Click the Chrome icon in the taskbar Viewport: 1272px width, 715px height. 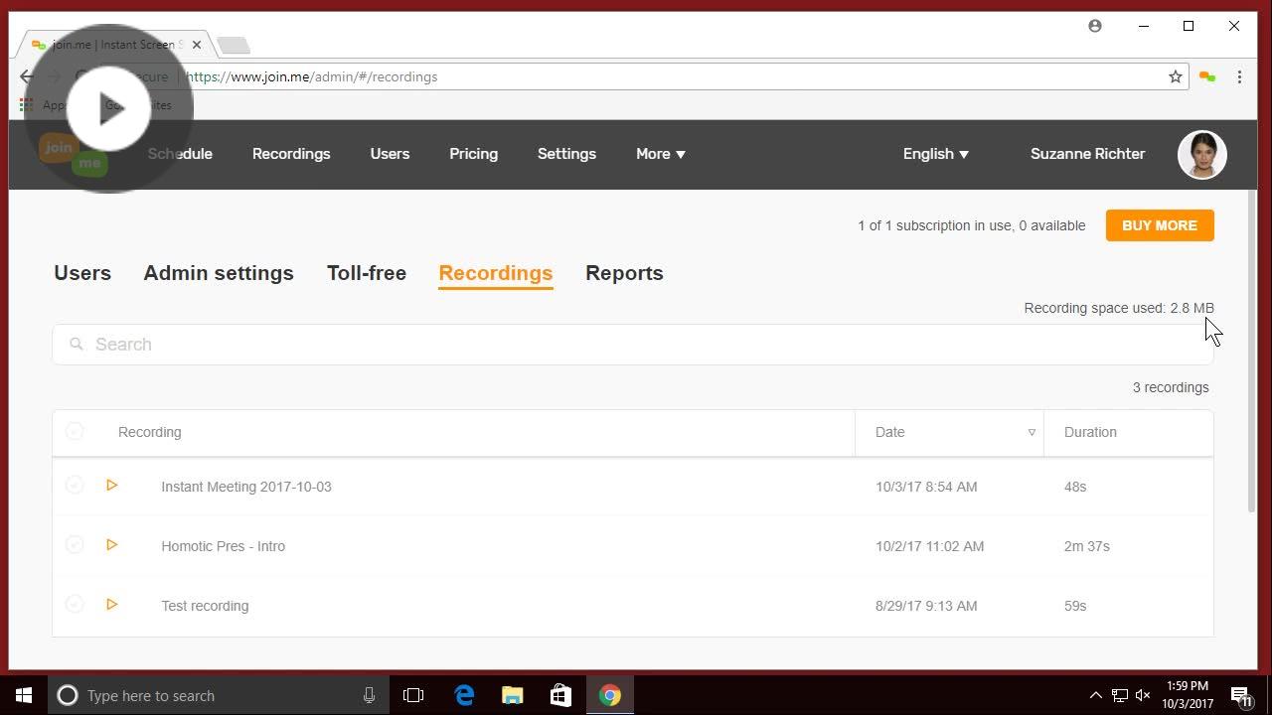610,695
